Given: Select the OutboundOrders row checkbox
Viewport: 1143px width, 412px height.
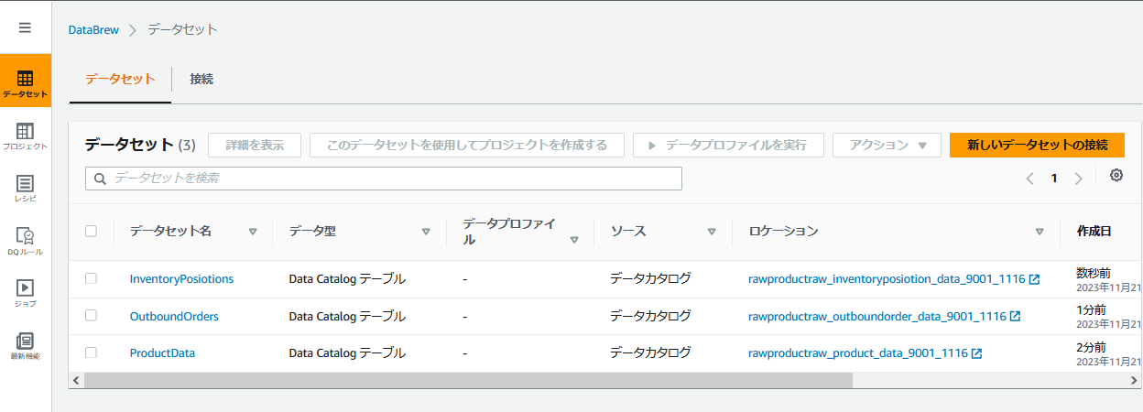Looking at the screenshot, I should point(91,315).
